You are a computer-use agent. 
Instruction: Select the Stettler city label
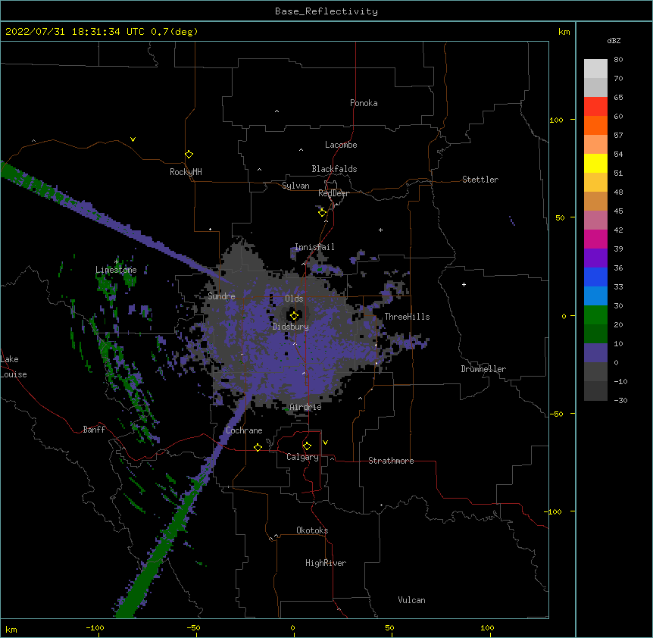(x=480, y=180)
